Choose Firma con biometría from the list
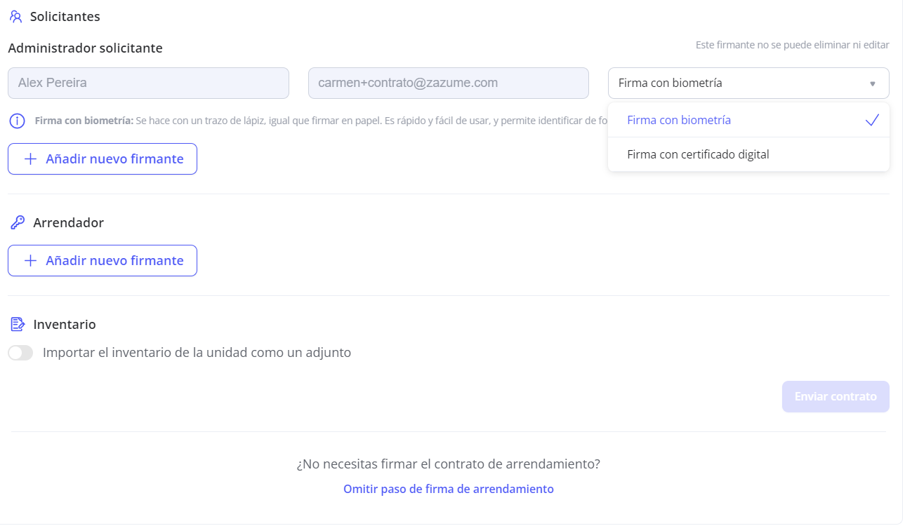The width and height of the screenshot is (905, 526). click(679, 121)
